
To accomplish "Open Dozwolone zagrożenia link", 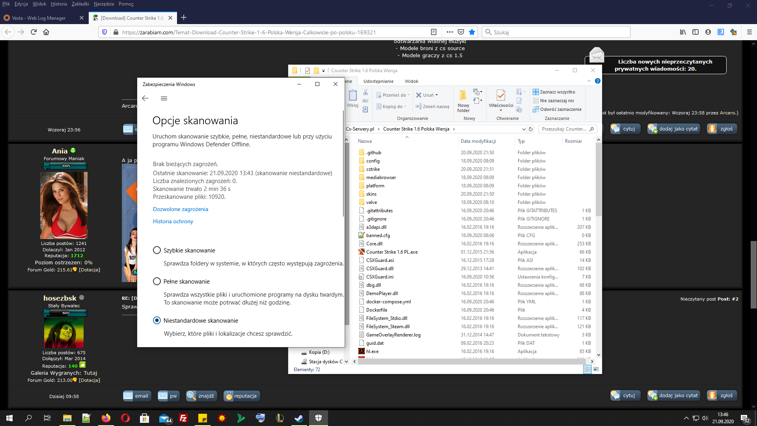I will 181,209.
